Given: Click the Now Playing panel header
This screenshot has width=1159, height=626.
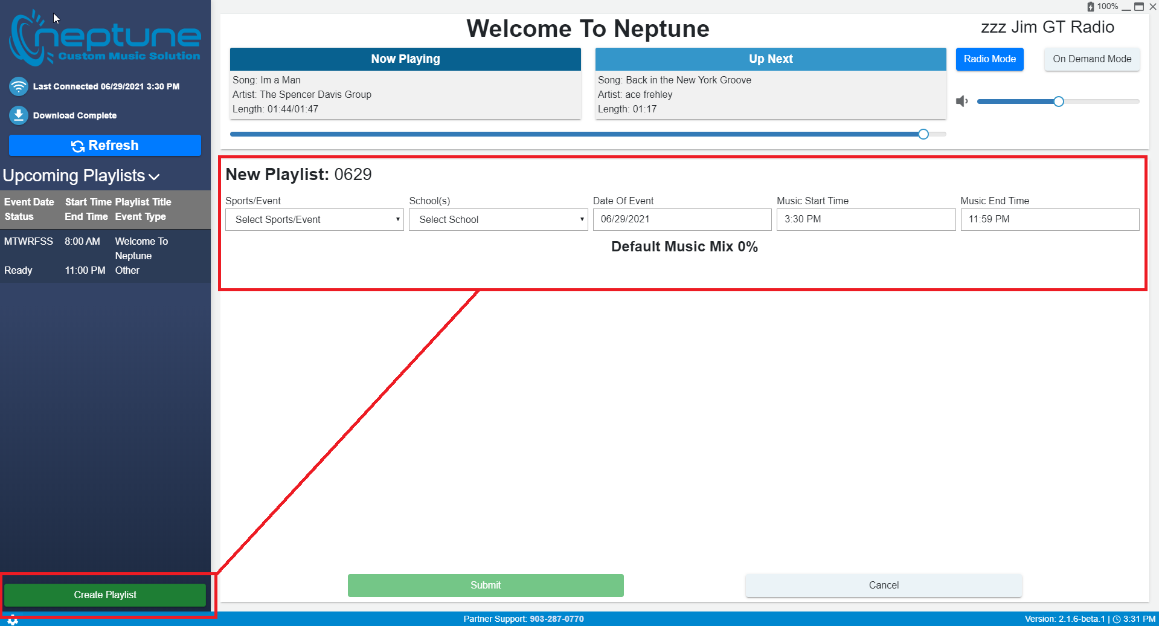Looking at the screenshot, I should [x=405, y=59].
